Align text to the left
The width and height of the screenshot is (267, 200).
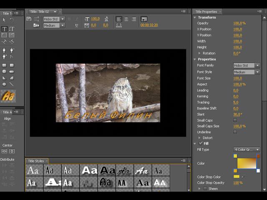[x=119, y=19]
